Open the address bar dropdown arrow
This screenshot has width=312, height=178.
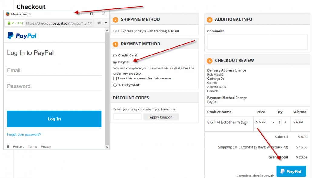point(106,23)
